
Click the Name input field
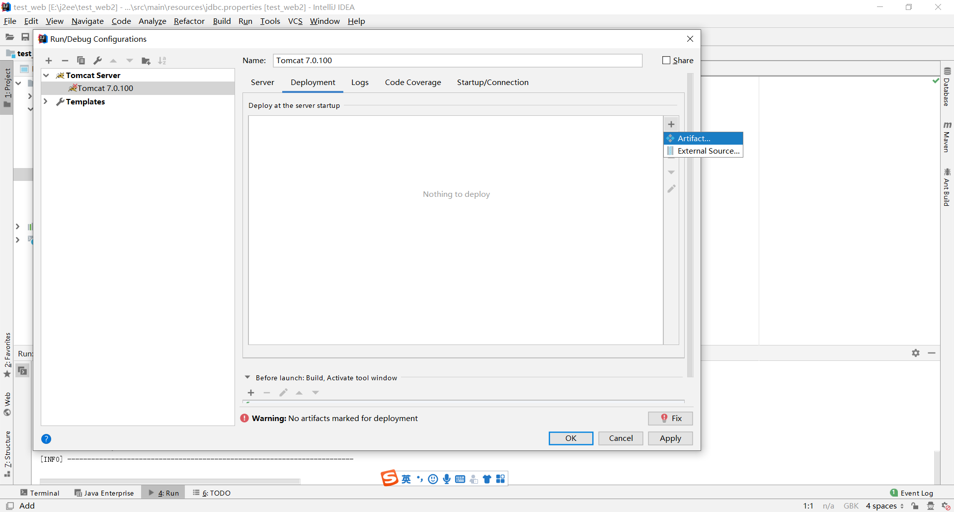click(x=457, y=61)
